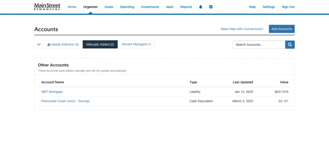The image size is (329, 162).
Task: Open the checkmark tasks icon
Action: [x=210, y=7]
